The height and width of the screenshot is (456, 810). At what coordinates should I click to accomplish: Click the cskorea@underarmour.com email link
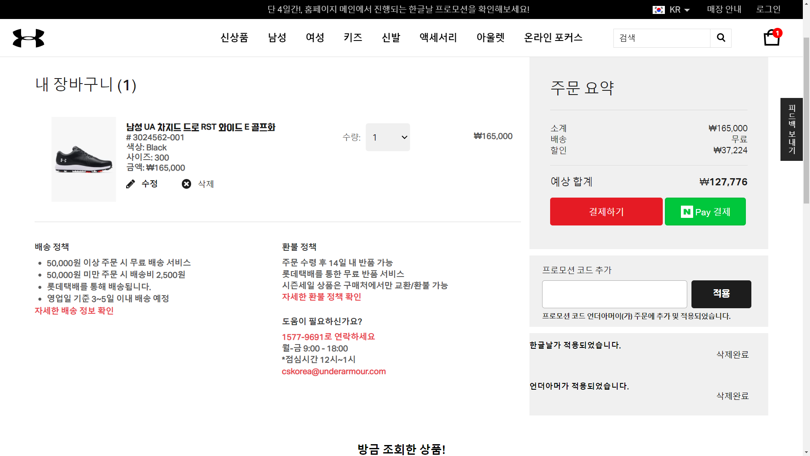(x=334, y=372)
